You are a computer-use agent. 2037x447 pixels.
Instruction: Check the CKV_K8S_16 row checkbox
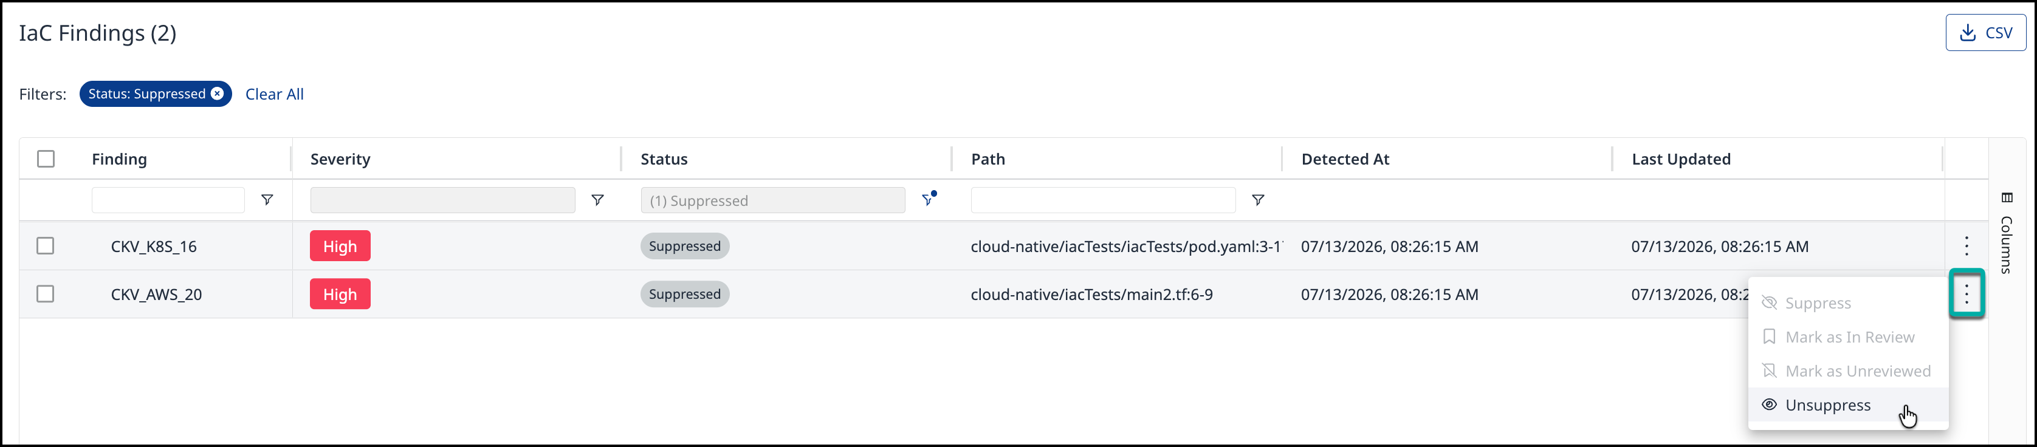tap(46, 247)
